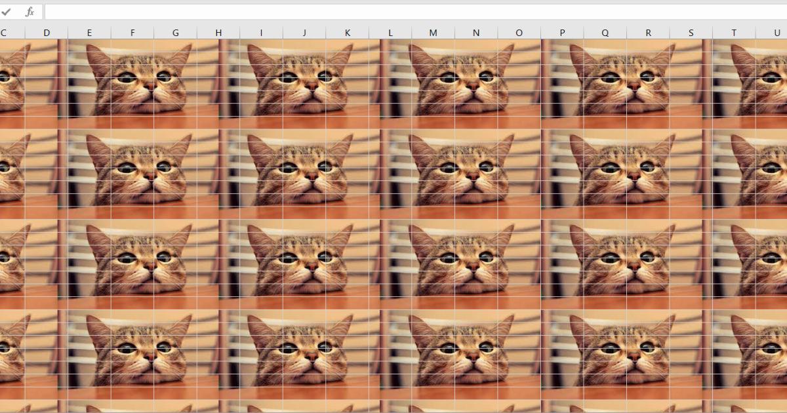Highlight column H via its header
The width and height of the screenshot is (787, 413).
tap(218, 31)
